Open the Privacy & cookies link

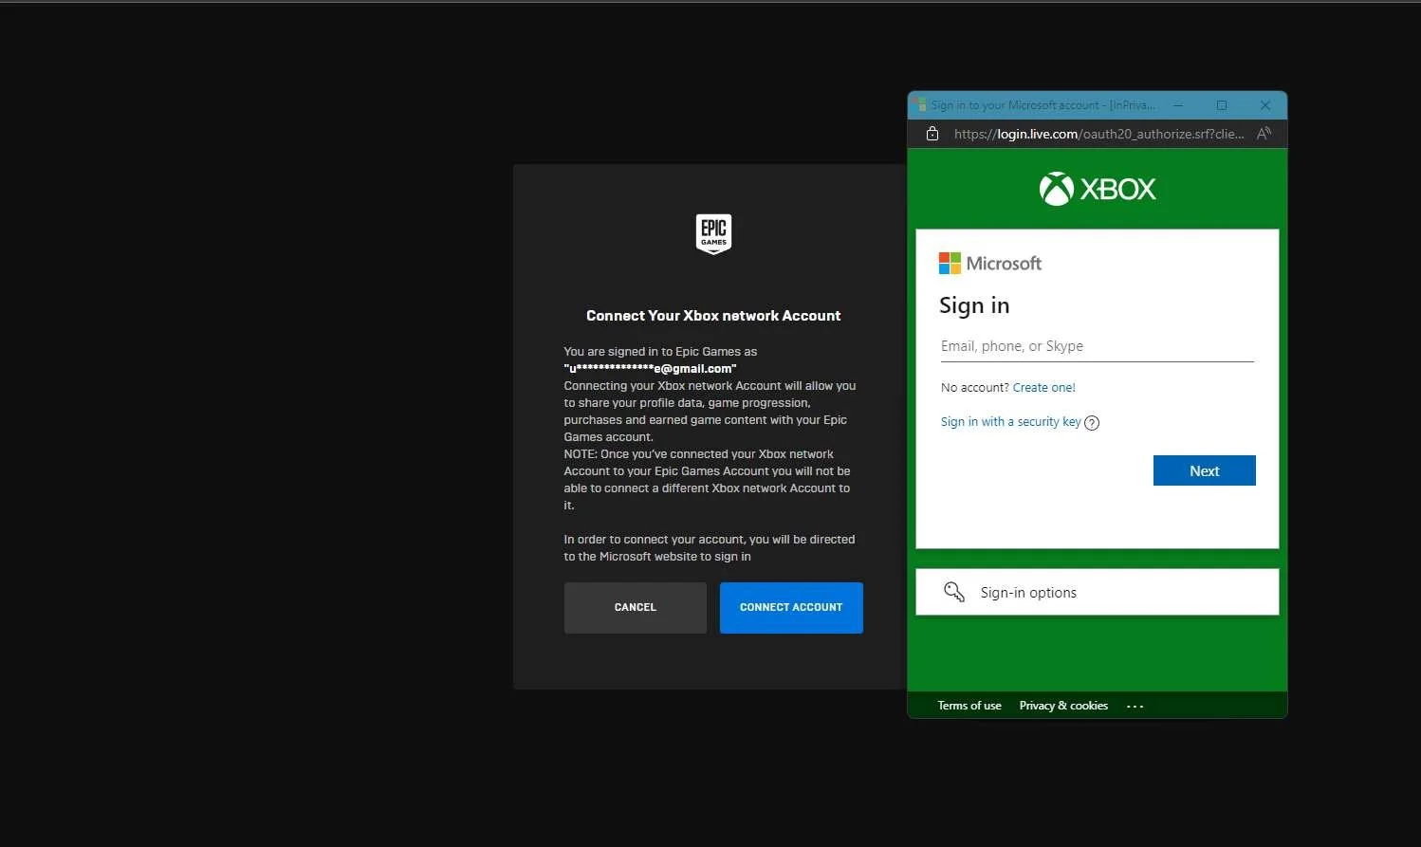(1063, 706)
